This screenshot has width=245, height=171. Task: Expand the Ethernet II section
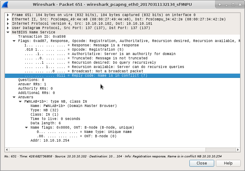[x=8, y=19]
